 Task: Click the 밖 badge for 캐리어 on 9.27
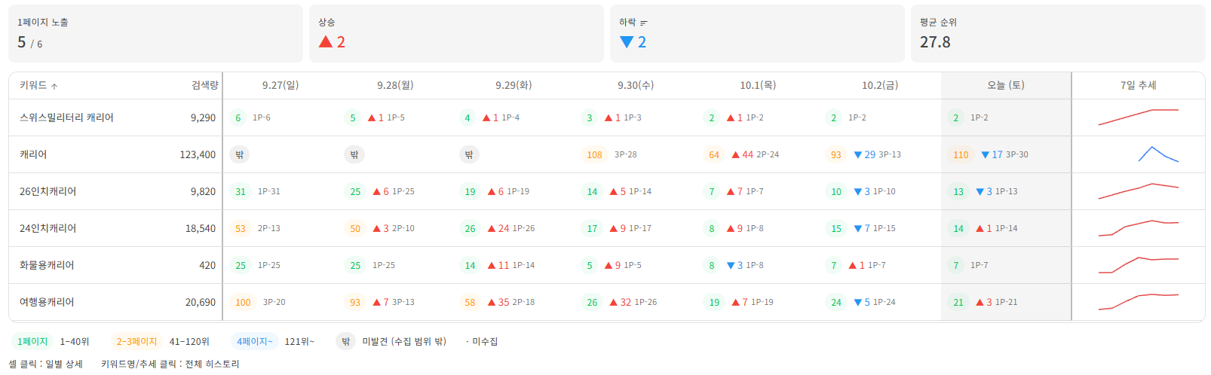[x=239, y=154]
